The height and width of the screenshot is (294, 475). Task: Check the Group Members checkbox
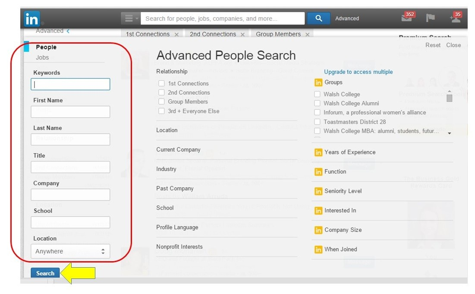tap(162, 101)
